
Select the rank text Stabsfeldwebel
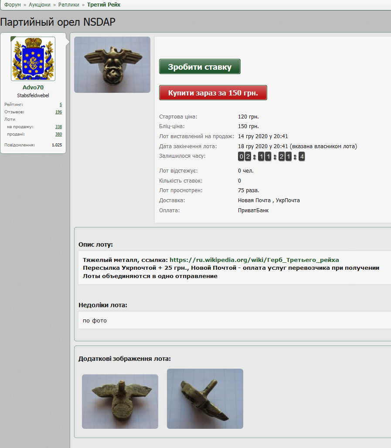33,95
